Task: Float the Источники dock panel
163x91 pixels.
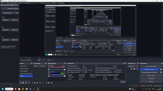Action: pyautogui.click(x=46, y=63)
